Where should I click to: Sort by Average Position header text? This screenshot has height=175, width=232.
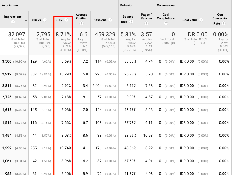tap(81, 17)
